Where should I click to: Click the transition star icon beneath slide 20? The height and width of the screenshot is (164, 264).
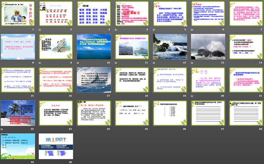pos(191,96)
